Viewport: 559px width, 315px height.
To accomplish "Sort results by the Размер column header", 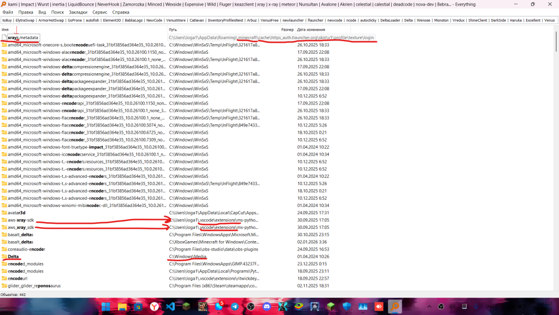I will tap(278, 30).
